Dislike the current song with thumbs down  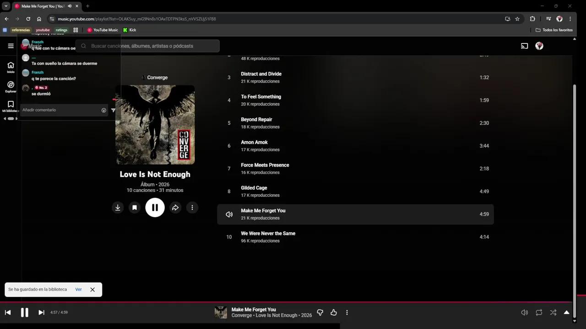(320, 313)
